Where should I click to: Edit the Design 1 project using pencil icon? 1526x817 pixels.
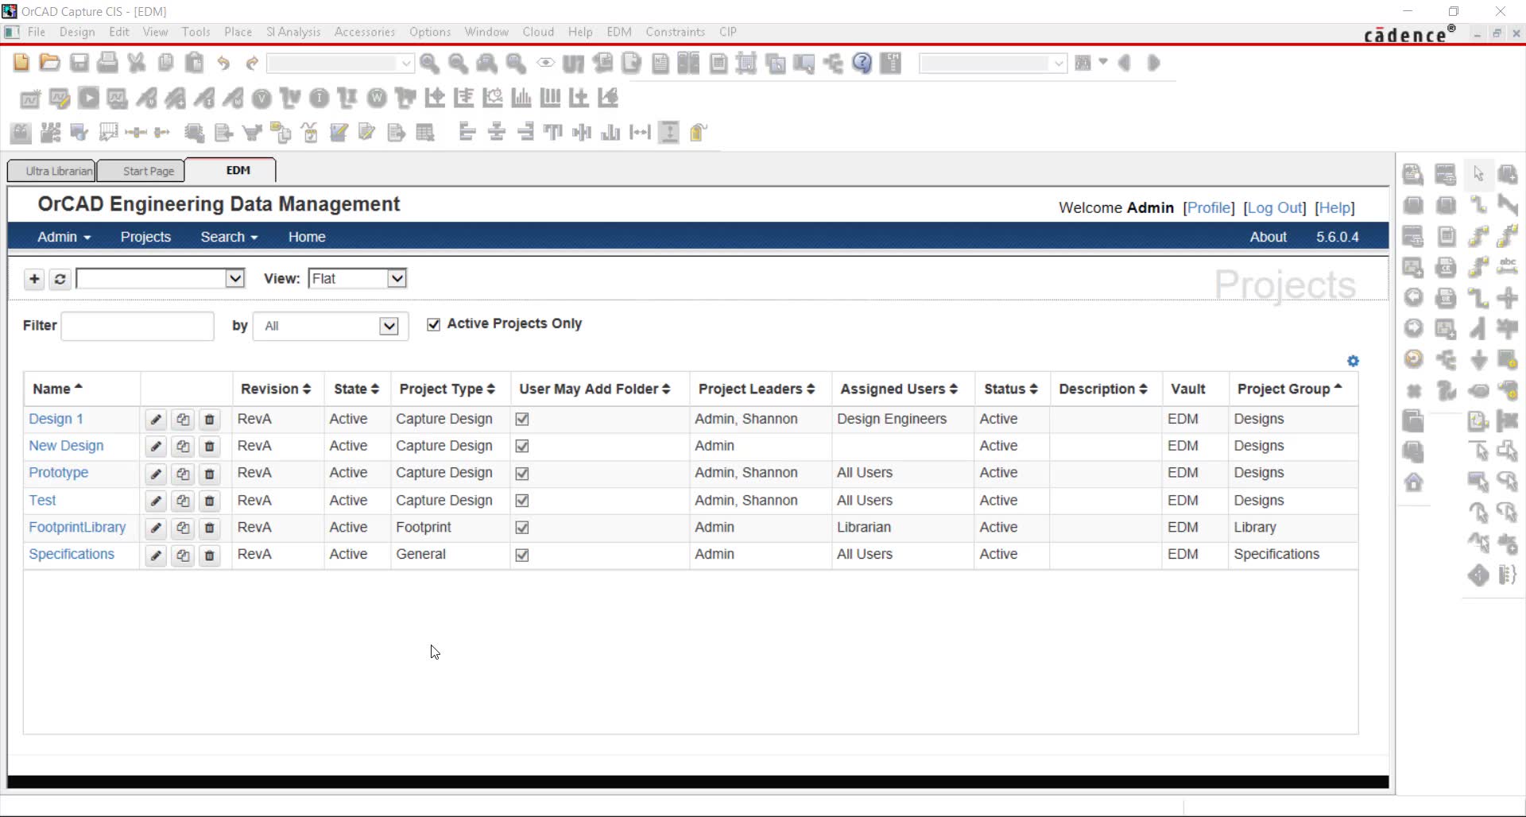point(155,420)
